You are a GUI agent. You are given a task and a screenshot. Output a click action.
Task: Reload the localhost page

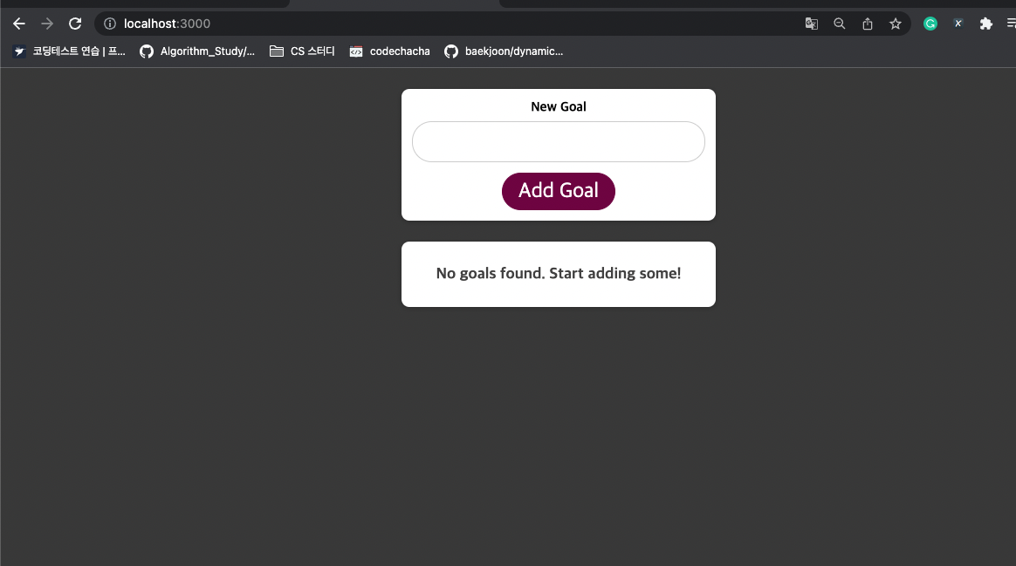(75, 24)
